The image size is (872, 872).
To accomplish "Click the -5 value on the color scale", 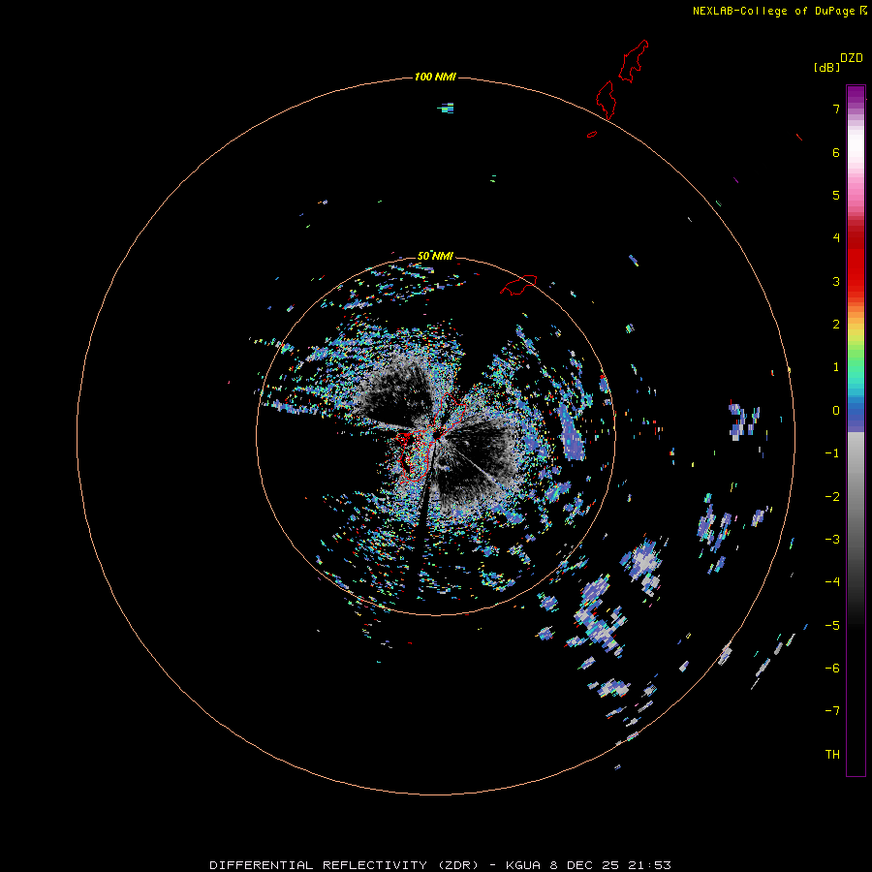I will (x=832, y=626).
